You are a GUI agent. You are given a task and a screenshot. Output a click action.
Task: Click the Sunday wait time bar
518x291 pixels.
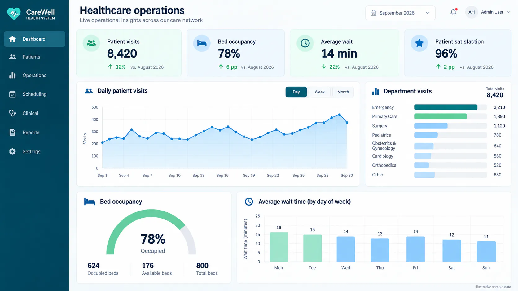pos(486,252)
